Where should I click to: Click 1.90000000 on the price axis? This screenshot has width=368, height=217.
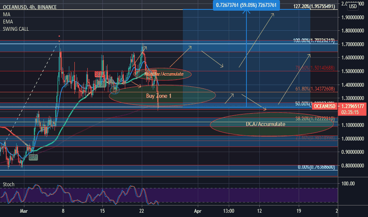pyautogui.click(x=353, y=17)
